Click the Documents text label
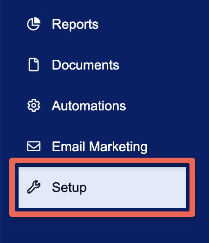The width and height of the screenshot is (209, 243). click(85, 65)
